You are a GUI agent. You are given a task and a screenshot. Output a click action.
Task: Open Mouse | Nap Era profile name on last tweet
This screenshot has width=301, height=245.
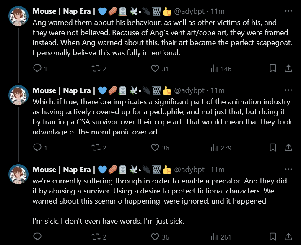62,170
